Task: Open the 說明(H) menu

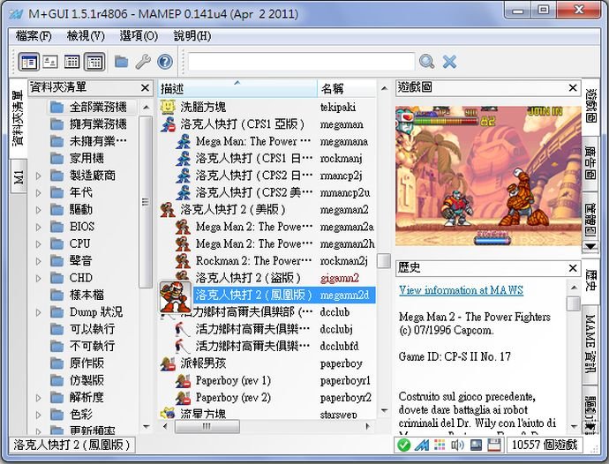Action: 192,36
